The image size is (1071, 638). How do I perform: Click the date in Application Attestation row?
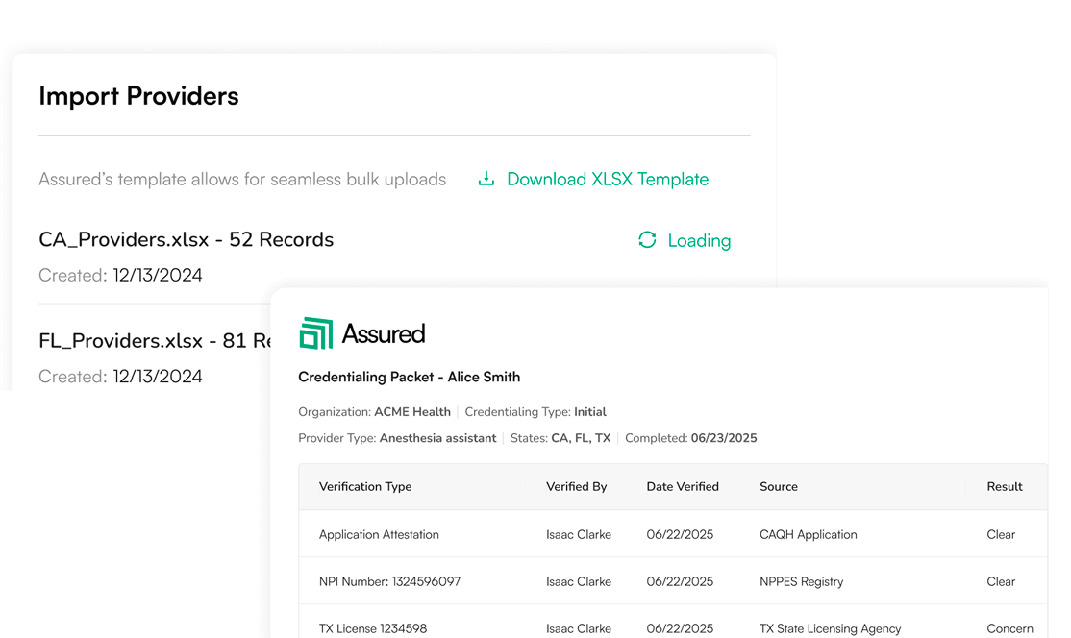[680, 534]
